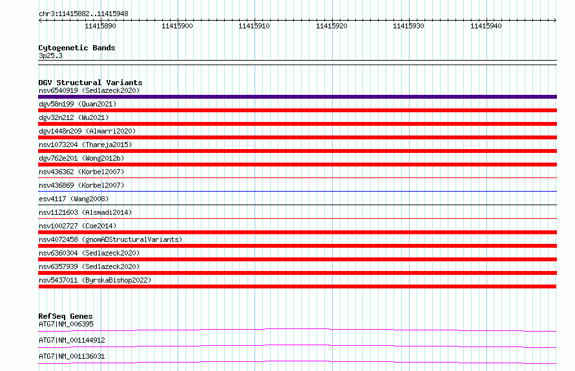The image size is (575, 371).
Task: Click the 11415920 ruler position label
Action: (x=331, y=26)
